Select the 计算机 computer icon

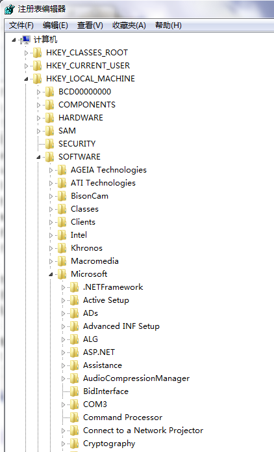(25, 40)
